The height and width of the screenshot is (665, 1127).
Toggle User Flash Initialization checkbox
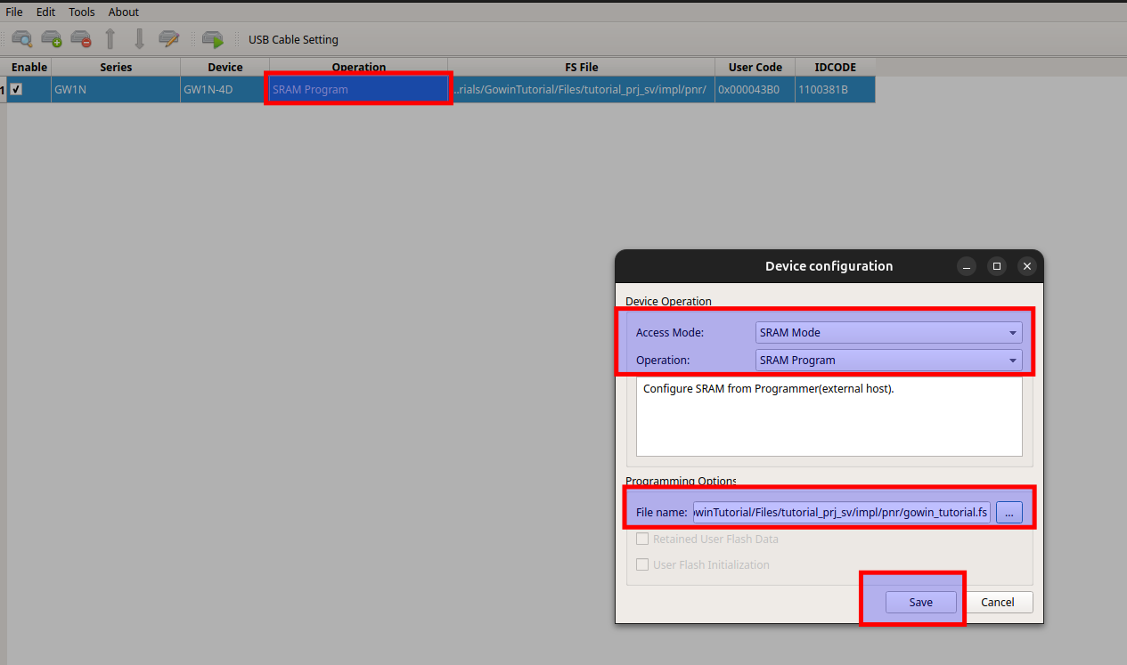tap(642, 564)
